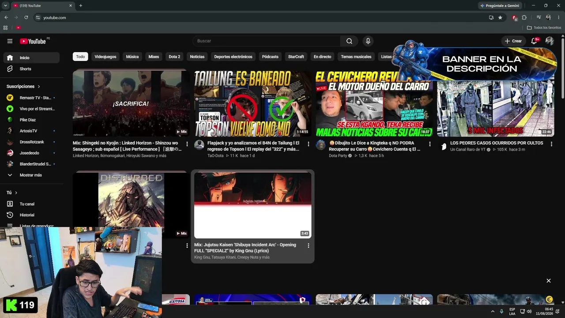565x318 pixels.
Task: Select the Dota 2 filter chip
Action: pos(174,57)
